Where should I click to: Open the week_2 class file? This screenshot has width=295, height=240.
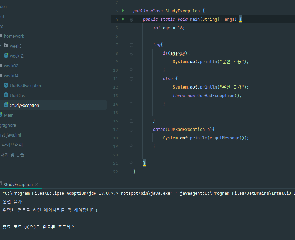click(17, 56)
